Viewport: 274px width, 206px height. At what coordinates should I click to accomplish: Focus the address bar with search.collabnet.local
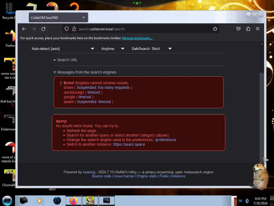click(141, 29)
